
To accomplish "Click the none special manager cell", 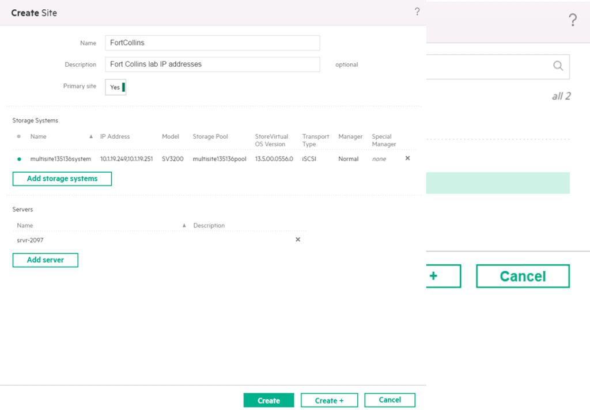I will (x=379, y=159).
